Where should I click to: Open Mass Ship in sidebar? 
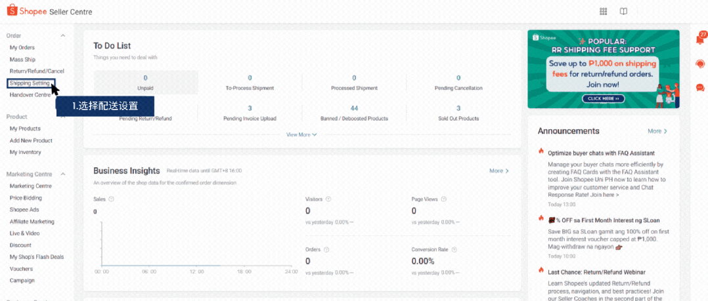22,60
